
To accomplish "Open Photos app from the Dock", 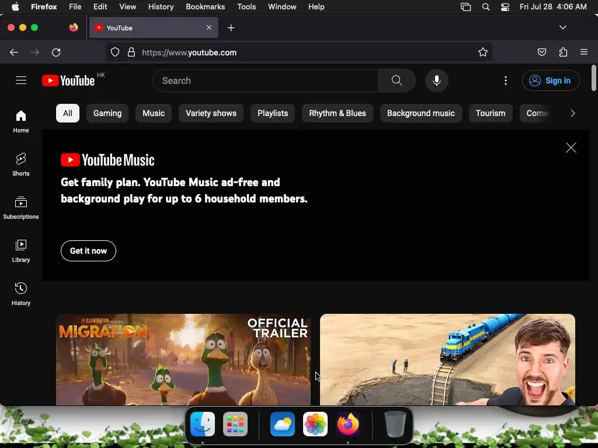I will pos(315,424).
